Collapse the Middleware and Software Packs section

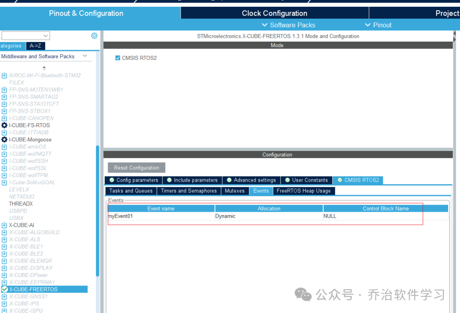coord(85,56)
